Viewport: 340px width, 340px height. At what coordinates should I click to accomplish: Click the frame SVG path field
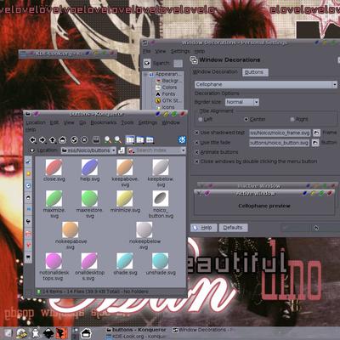[280, 133]
